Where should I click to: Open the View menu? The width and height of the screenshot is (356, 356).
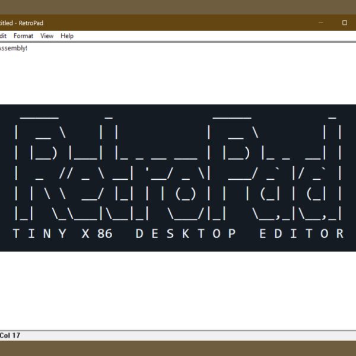point(47,36)
